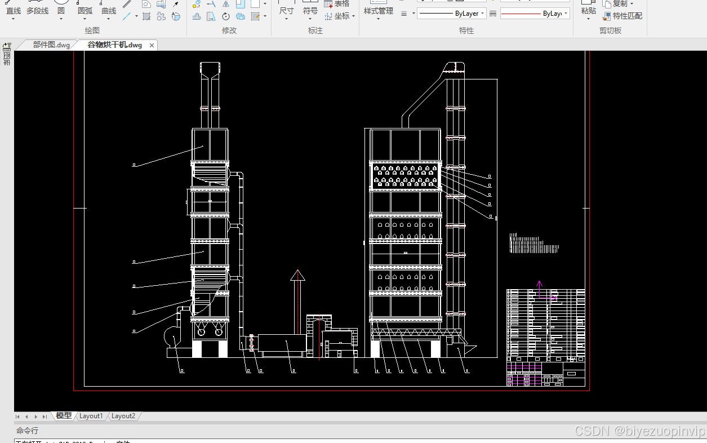Screen dimensions: 707x443
Task: Expand the 圆 circle dropdown arrow
Action: click(61, 19)
